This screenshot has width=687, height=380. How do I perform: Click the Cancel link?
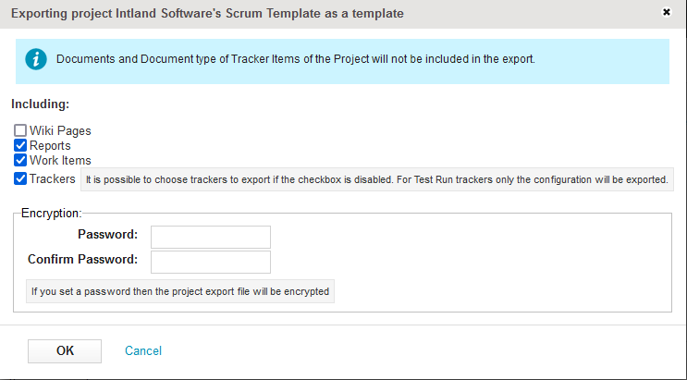point(143,350)
